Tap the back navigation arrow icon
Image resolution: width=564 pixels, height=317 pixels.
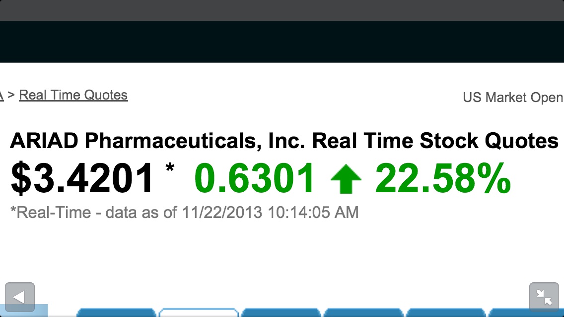click(19, 296)
